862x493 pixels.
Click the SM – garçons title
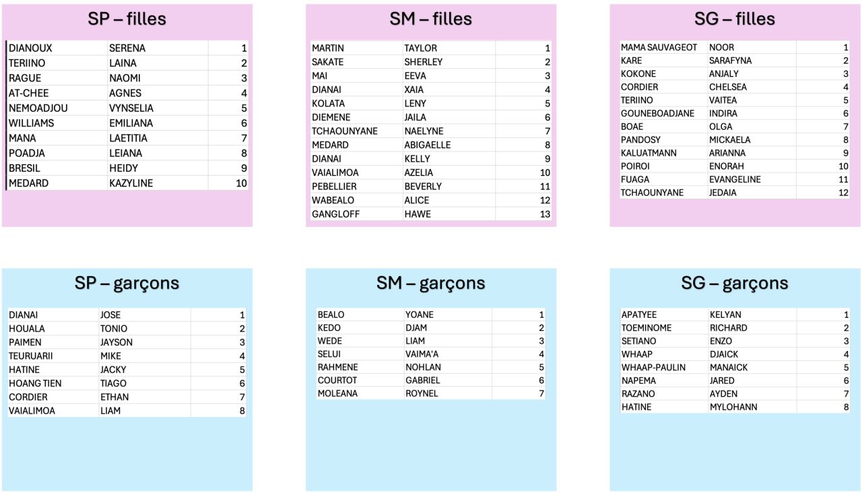pyautogui.click(x=431, y=283)
